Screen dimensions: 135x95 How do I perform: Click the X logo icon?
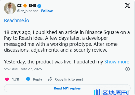pos(127,6)
